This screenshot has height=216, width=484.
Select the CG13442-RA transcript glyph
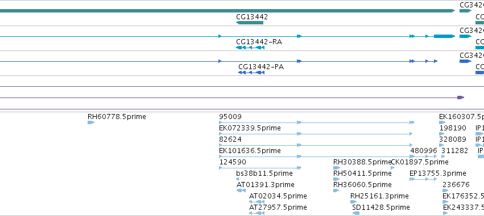tap(250, 48)
